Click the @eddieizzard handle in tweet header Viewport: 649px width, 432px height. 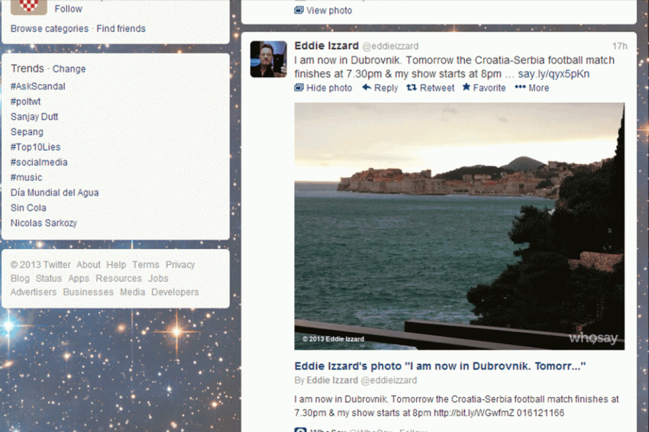(390, 47)
